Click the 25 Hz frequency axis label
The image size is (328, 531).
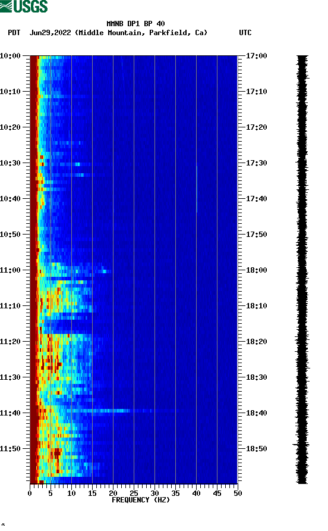pyautogui.click(x=134, y=493)
